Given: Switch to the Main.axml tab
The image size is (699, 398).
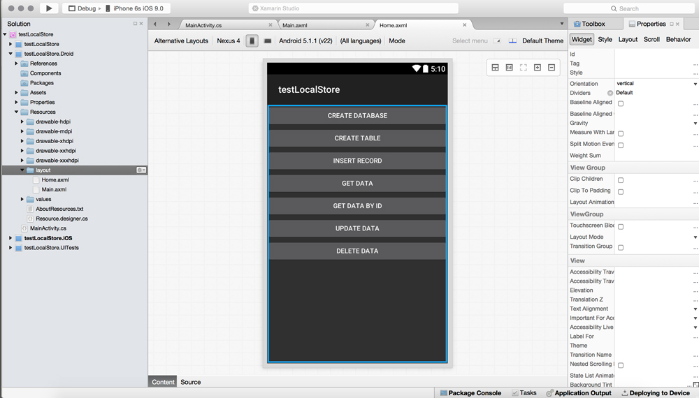Looking at the screenshot, I should coord(295,25).
